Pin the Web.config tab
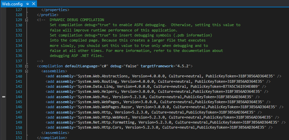The height and width of the screenshot is (140, 289). tap(27, 4)
